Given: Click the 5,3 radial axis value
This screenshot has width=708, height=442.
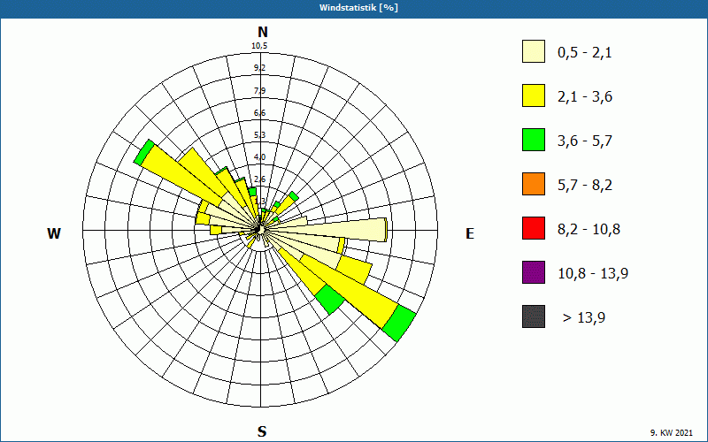Looking at the screenshot, I should [259, 135].
